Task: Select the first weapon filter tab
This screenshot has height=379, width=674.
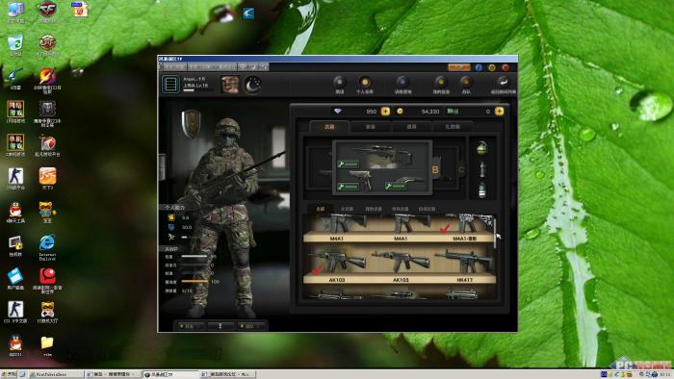Action: pyautogui.click(x=321, y=209)
